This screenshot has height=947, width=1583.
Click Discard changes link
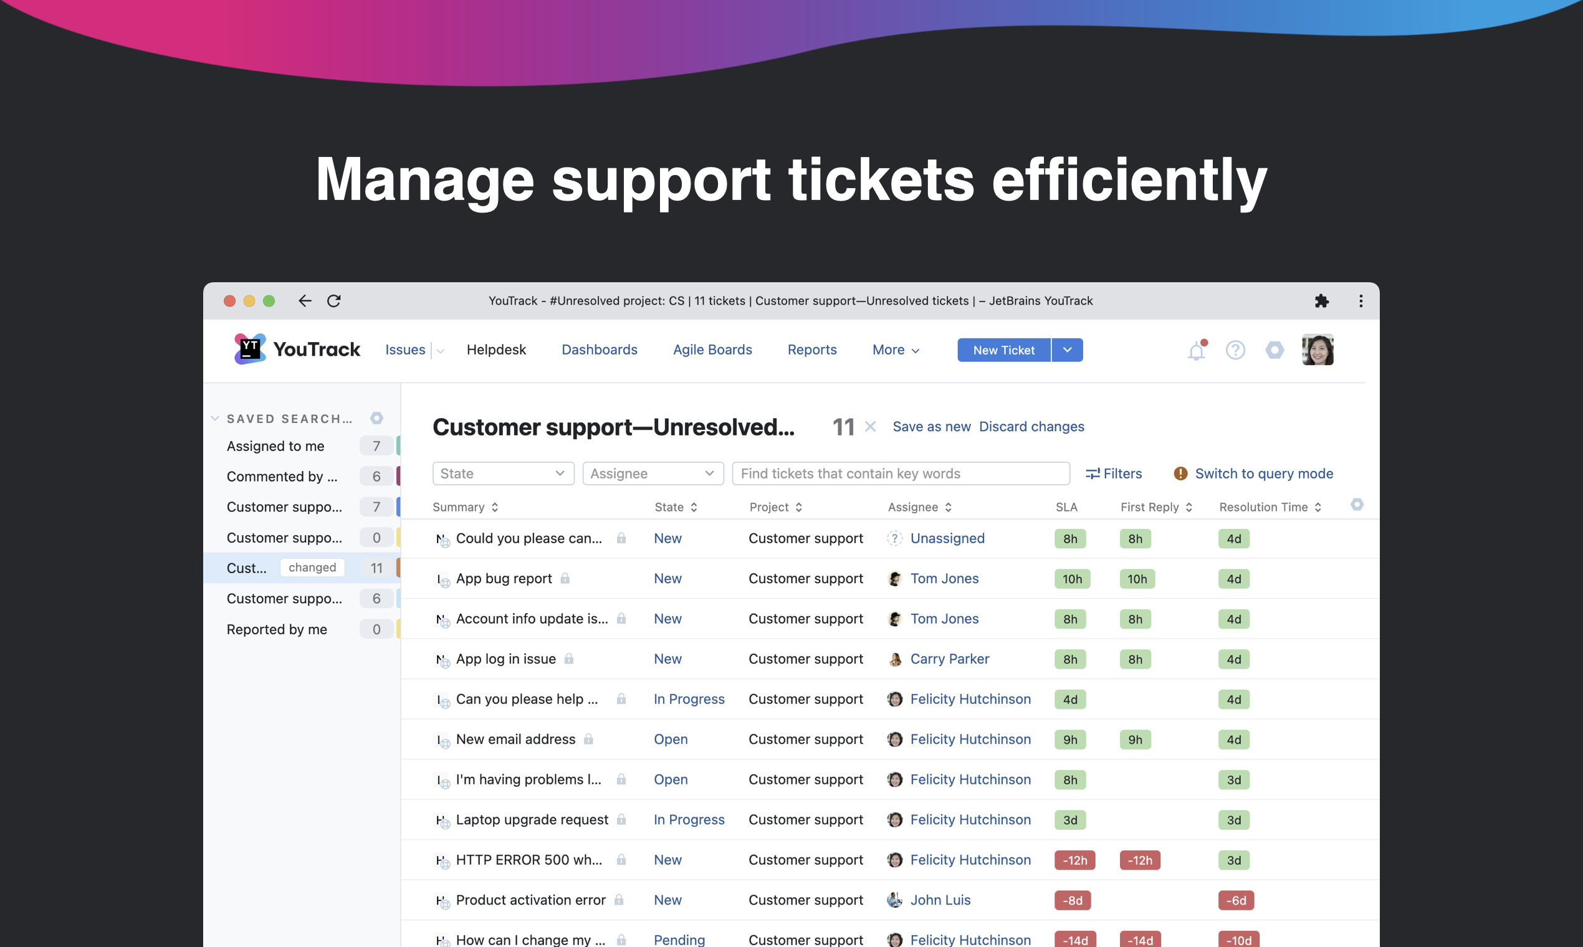click(1031, 426)
